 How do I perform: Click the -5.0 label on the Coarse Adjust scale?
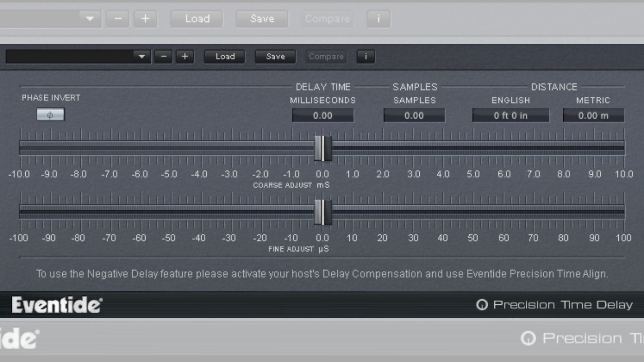(x=169, y=174)
